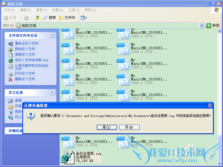Click scrollbar up arrow in file list
The height and width of the screenshot is (167, 223).
click(219, 31)
